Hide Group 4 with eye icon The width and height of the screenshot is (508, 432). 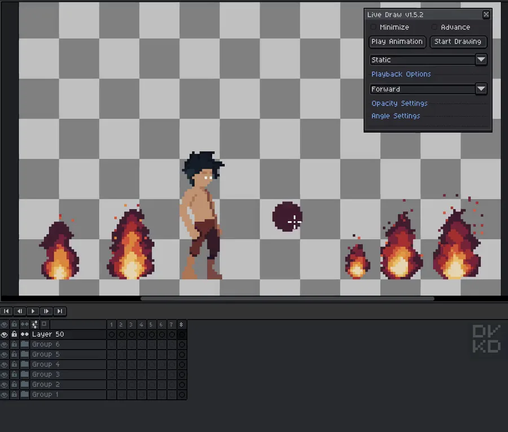[4, 365]
